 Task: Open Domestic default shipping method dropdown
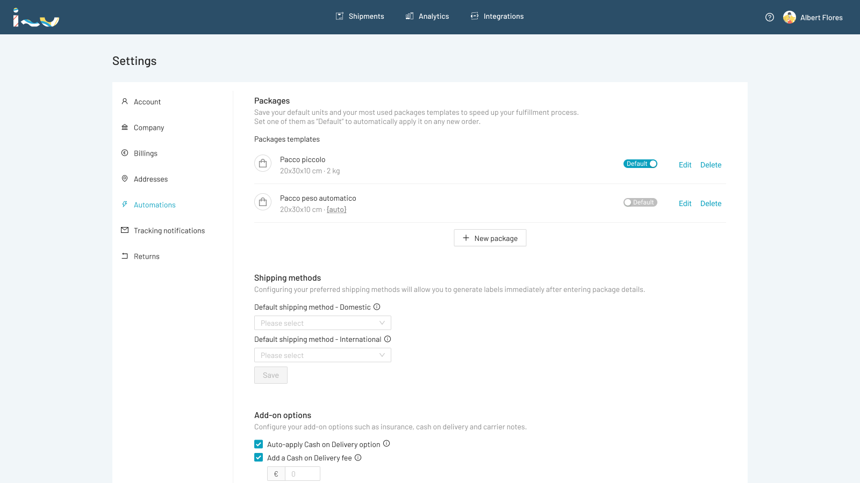322,323
